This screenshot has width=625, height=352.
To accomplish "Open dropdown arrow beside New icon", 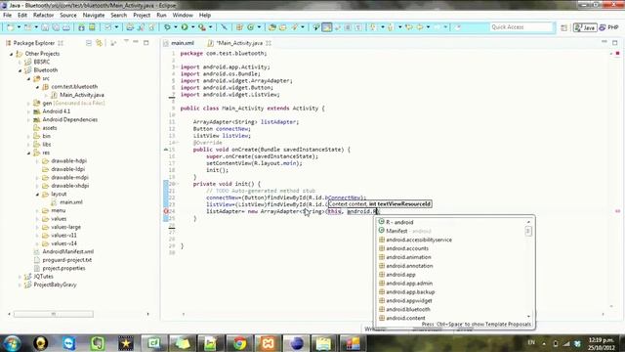I will click(x=19, y=27).
